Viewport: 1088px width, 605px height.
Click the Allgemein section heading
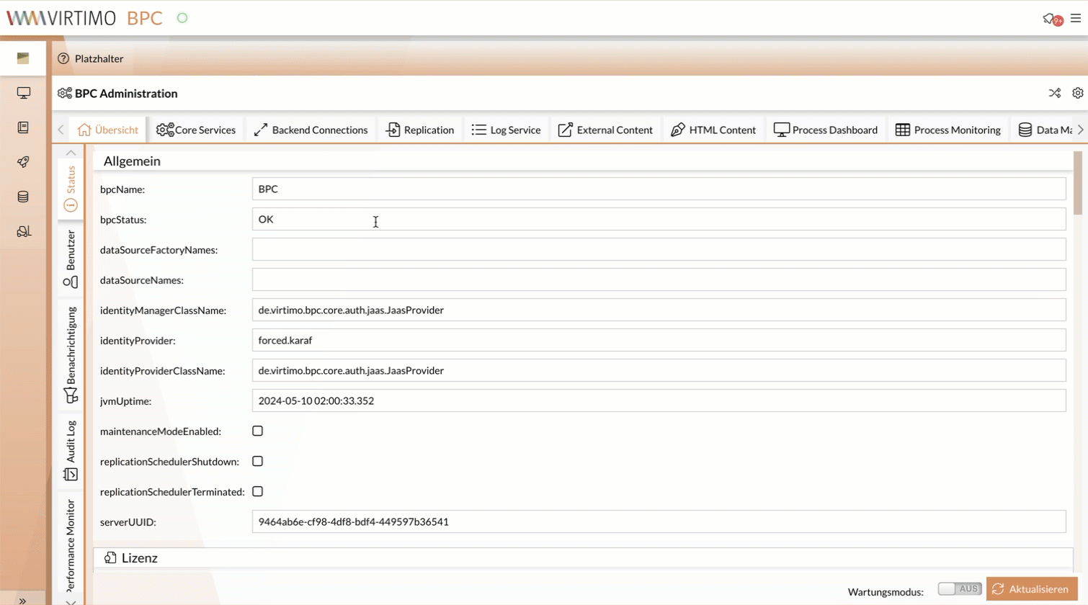132,161
